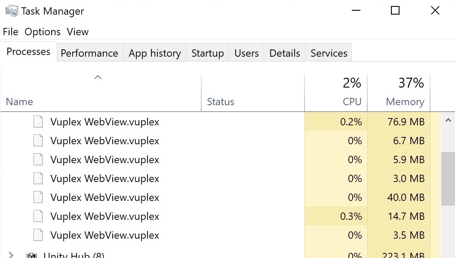Click the ascending sort arrow above Name column
Image resolution: width=455 pixels, height=258 pixels.
[98, 77]
